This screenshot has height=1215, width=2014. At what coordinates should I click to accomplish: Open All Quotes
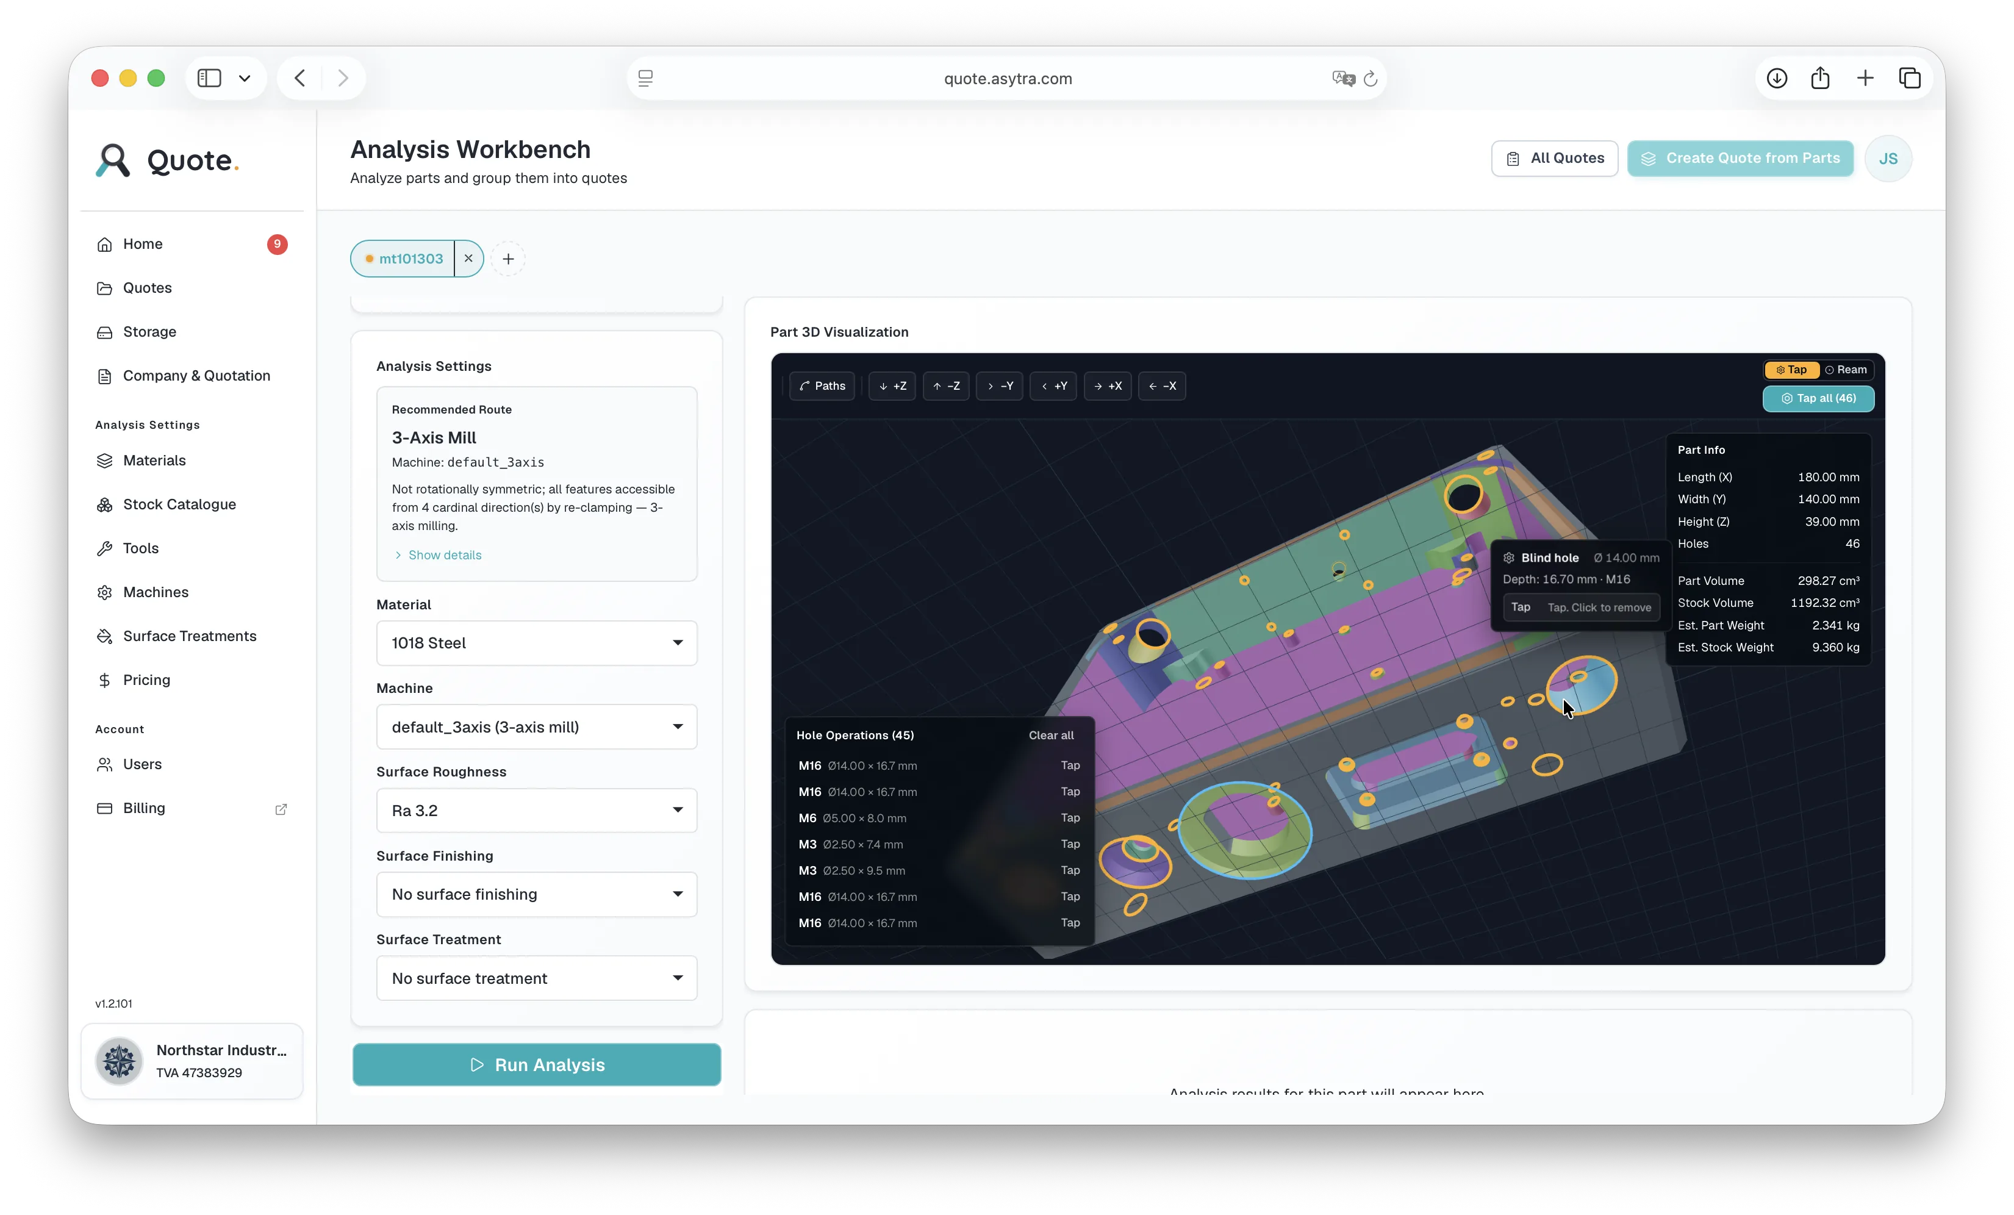pos(1555,159)
